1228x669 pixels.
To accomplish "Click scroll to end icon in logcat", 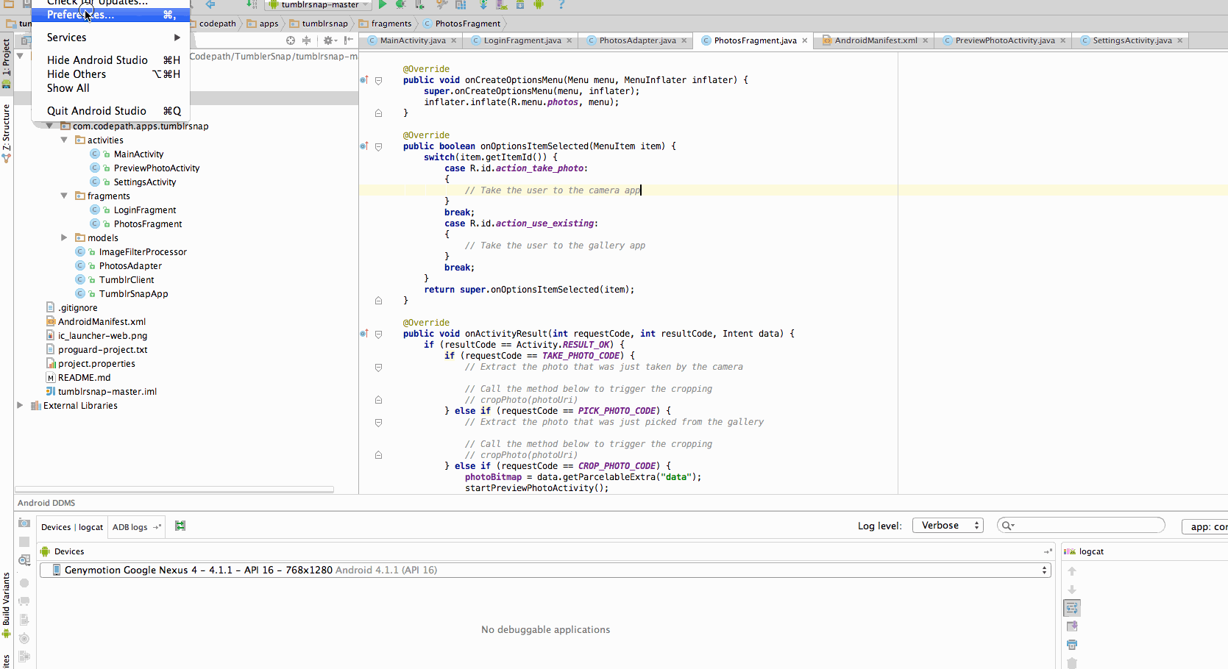I will pos(1072,626).
